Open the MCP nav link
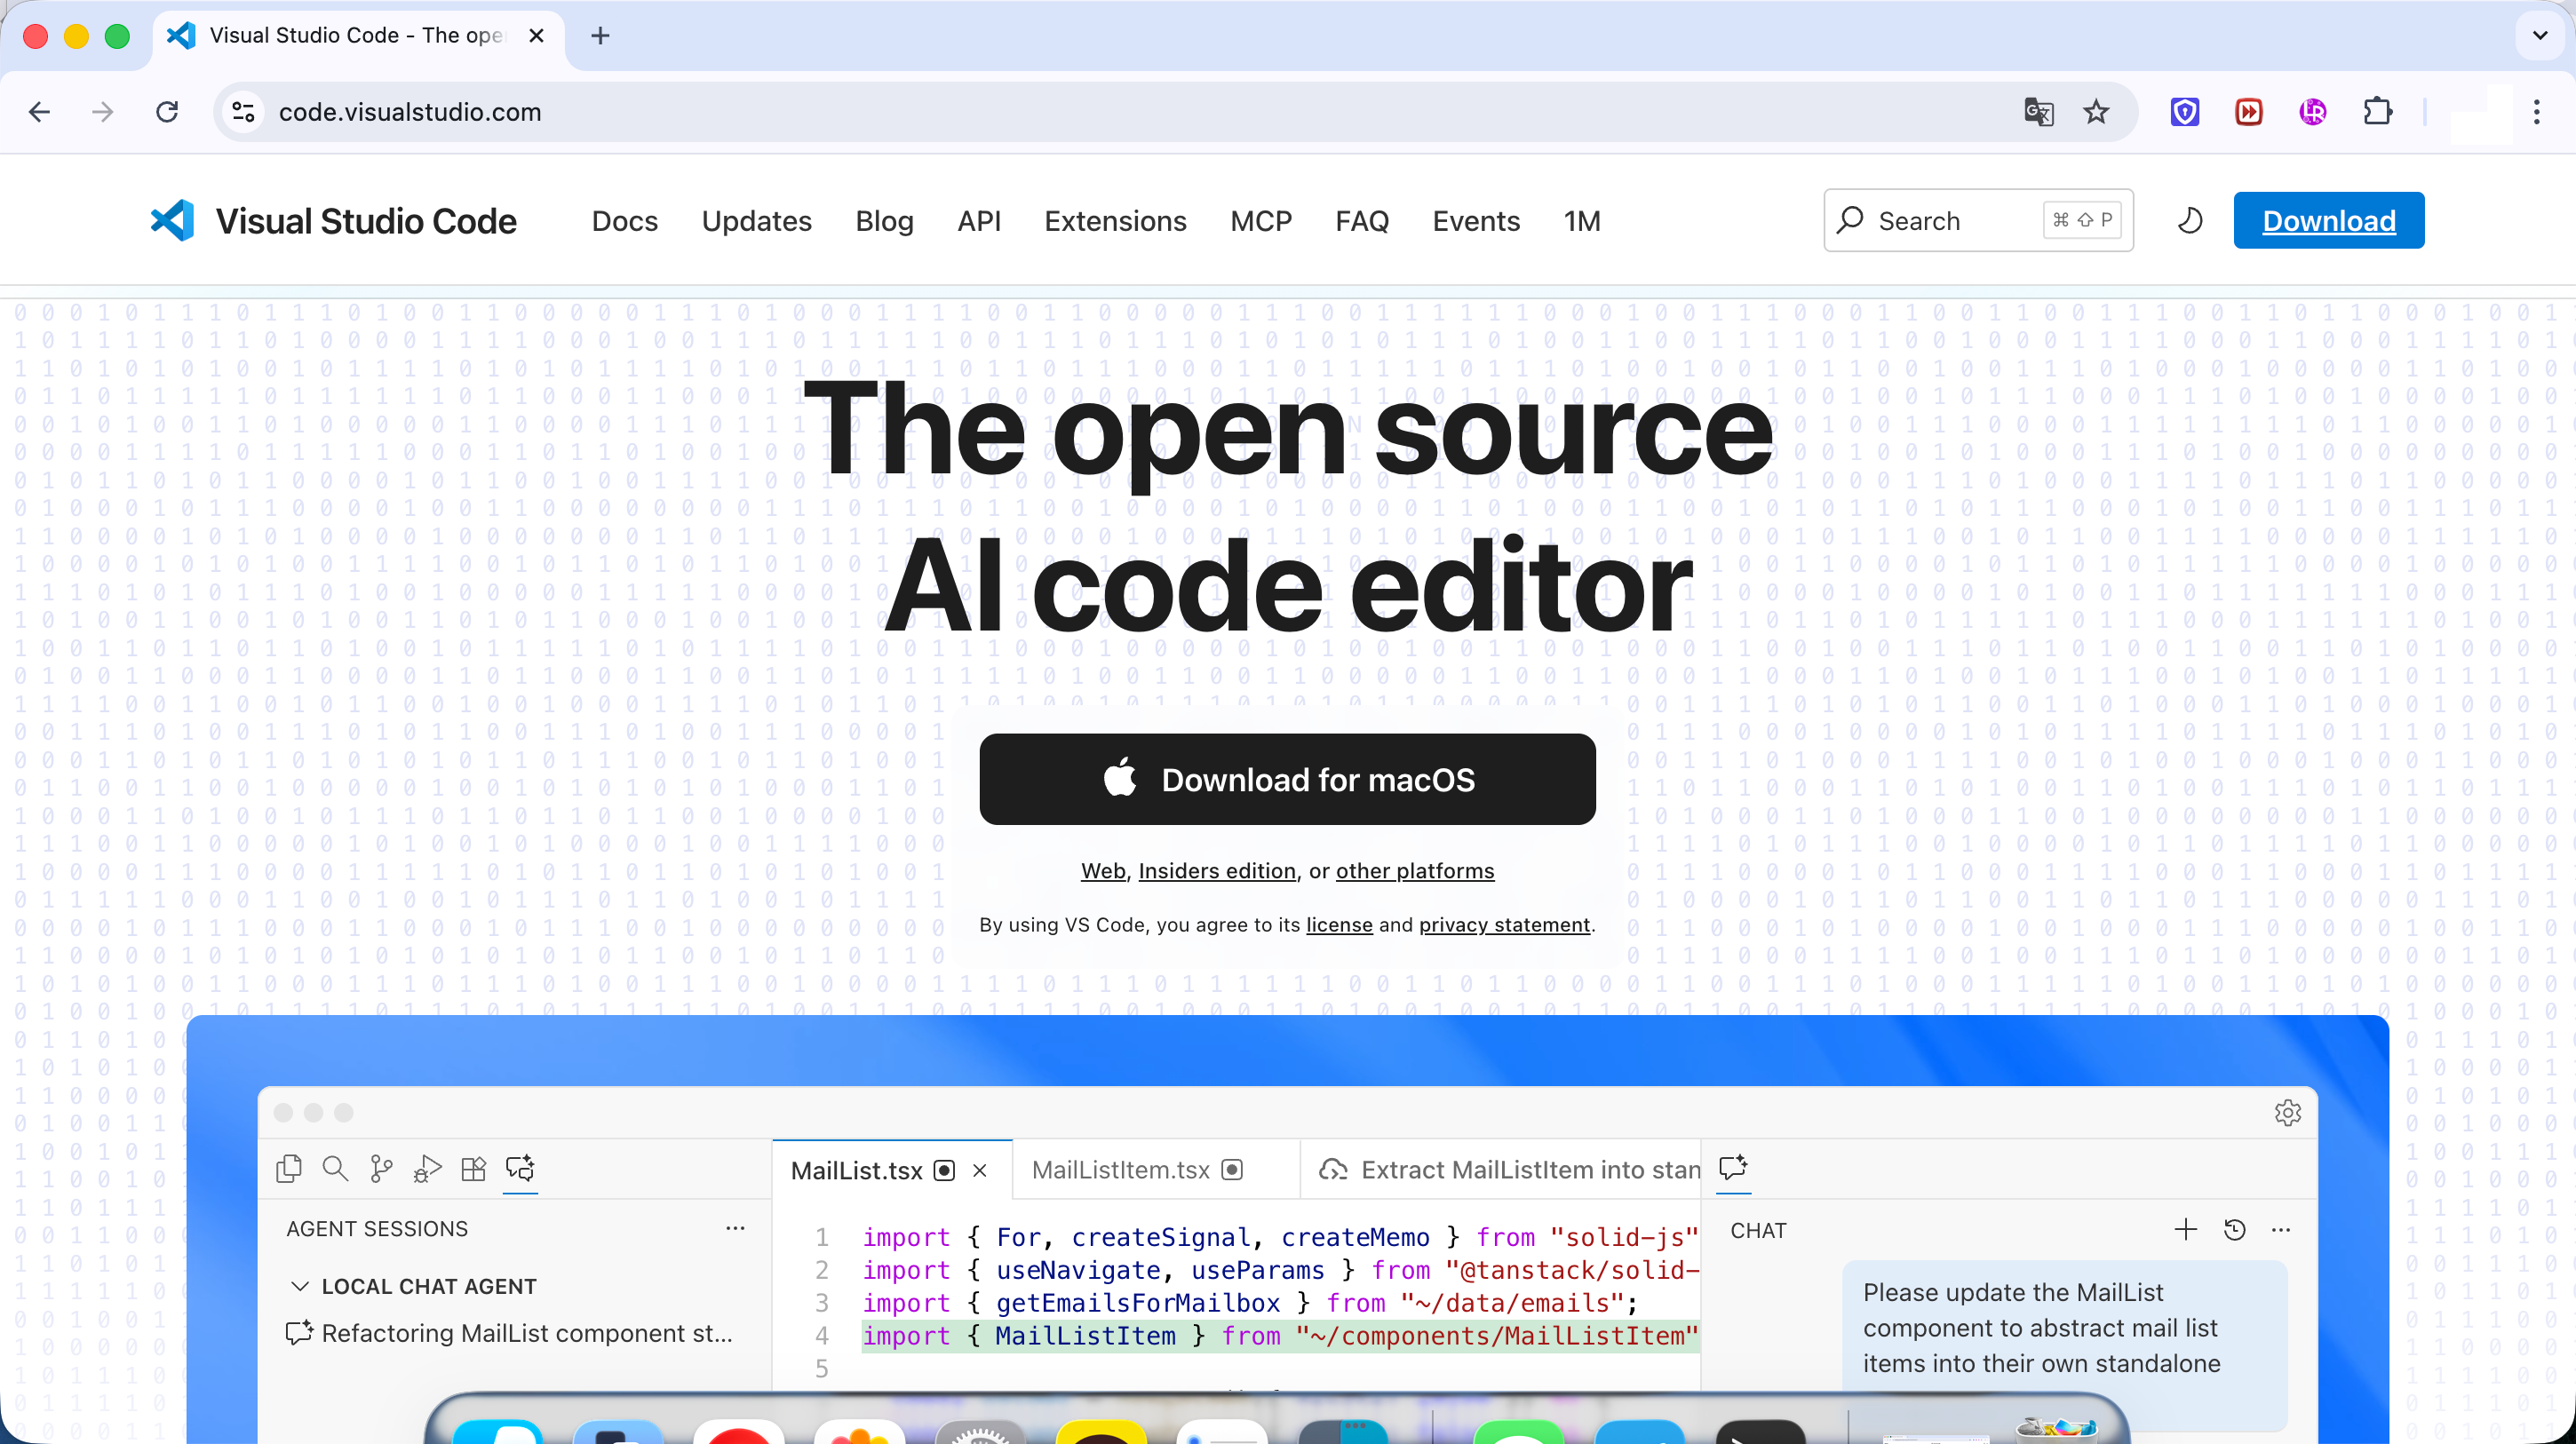The image size is (2576, 1444). (x=1261, y=221)
